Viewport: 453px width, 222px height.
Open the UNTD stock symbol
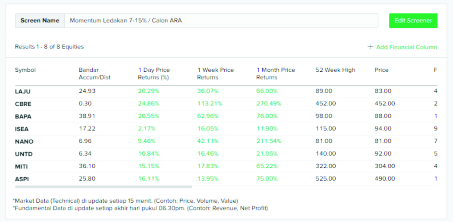point(24,154)
